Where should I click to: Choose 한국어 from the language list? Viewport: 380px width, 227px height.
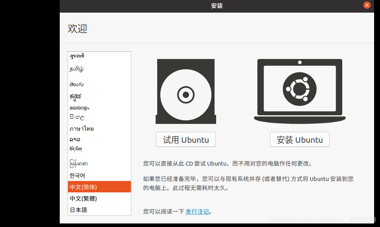(x=99, y=175)
